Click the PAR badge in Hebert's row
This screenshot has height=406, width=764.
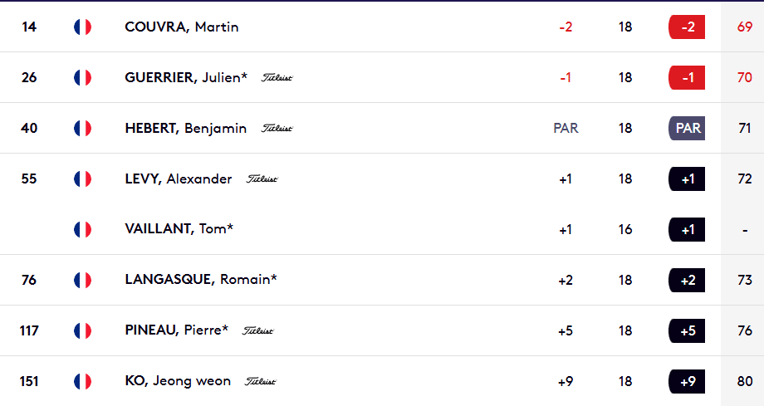pyautogui.click(x=687, y=128)
